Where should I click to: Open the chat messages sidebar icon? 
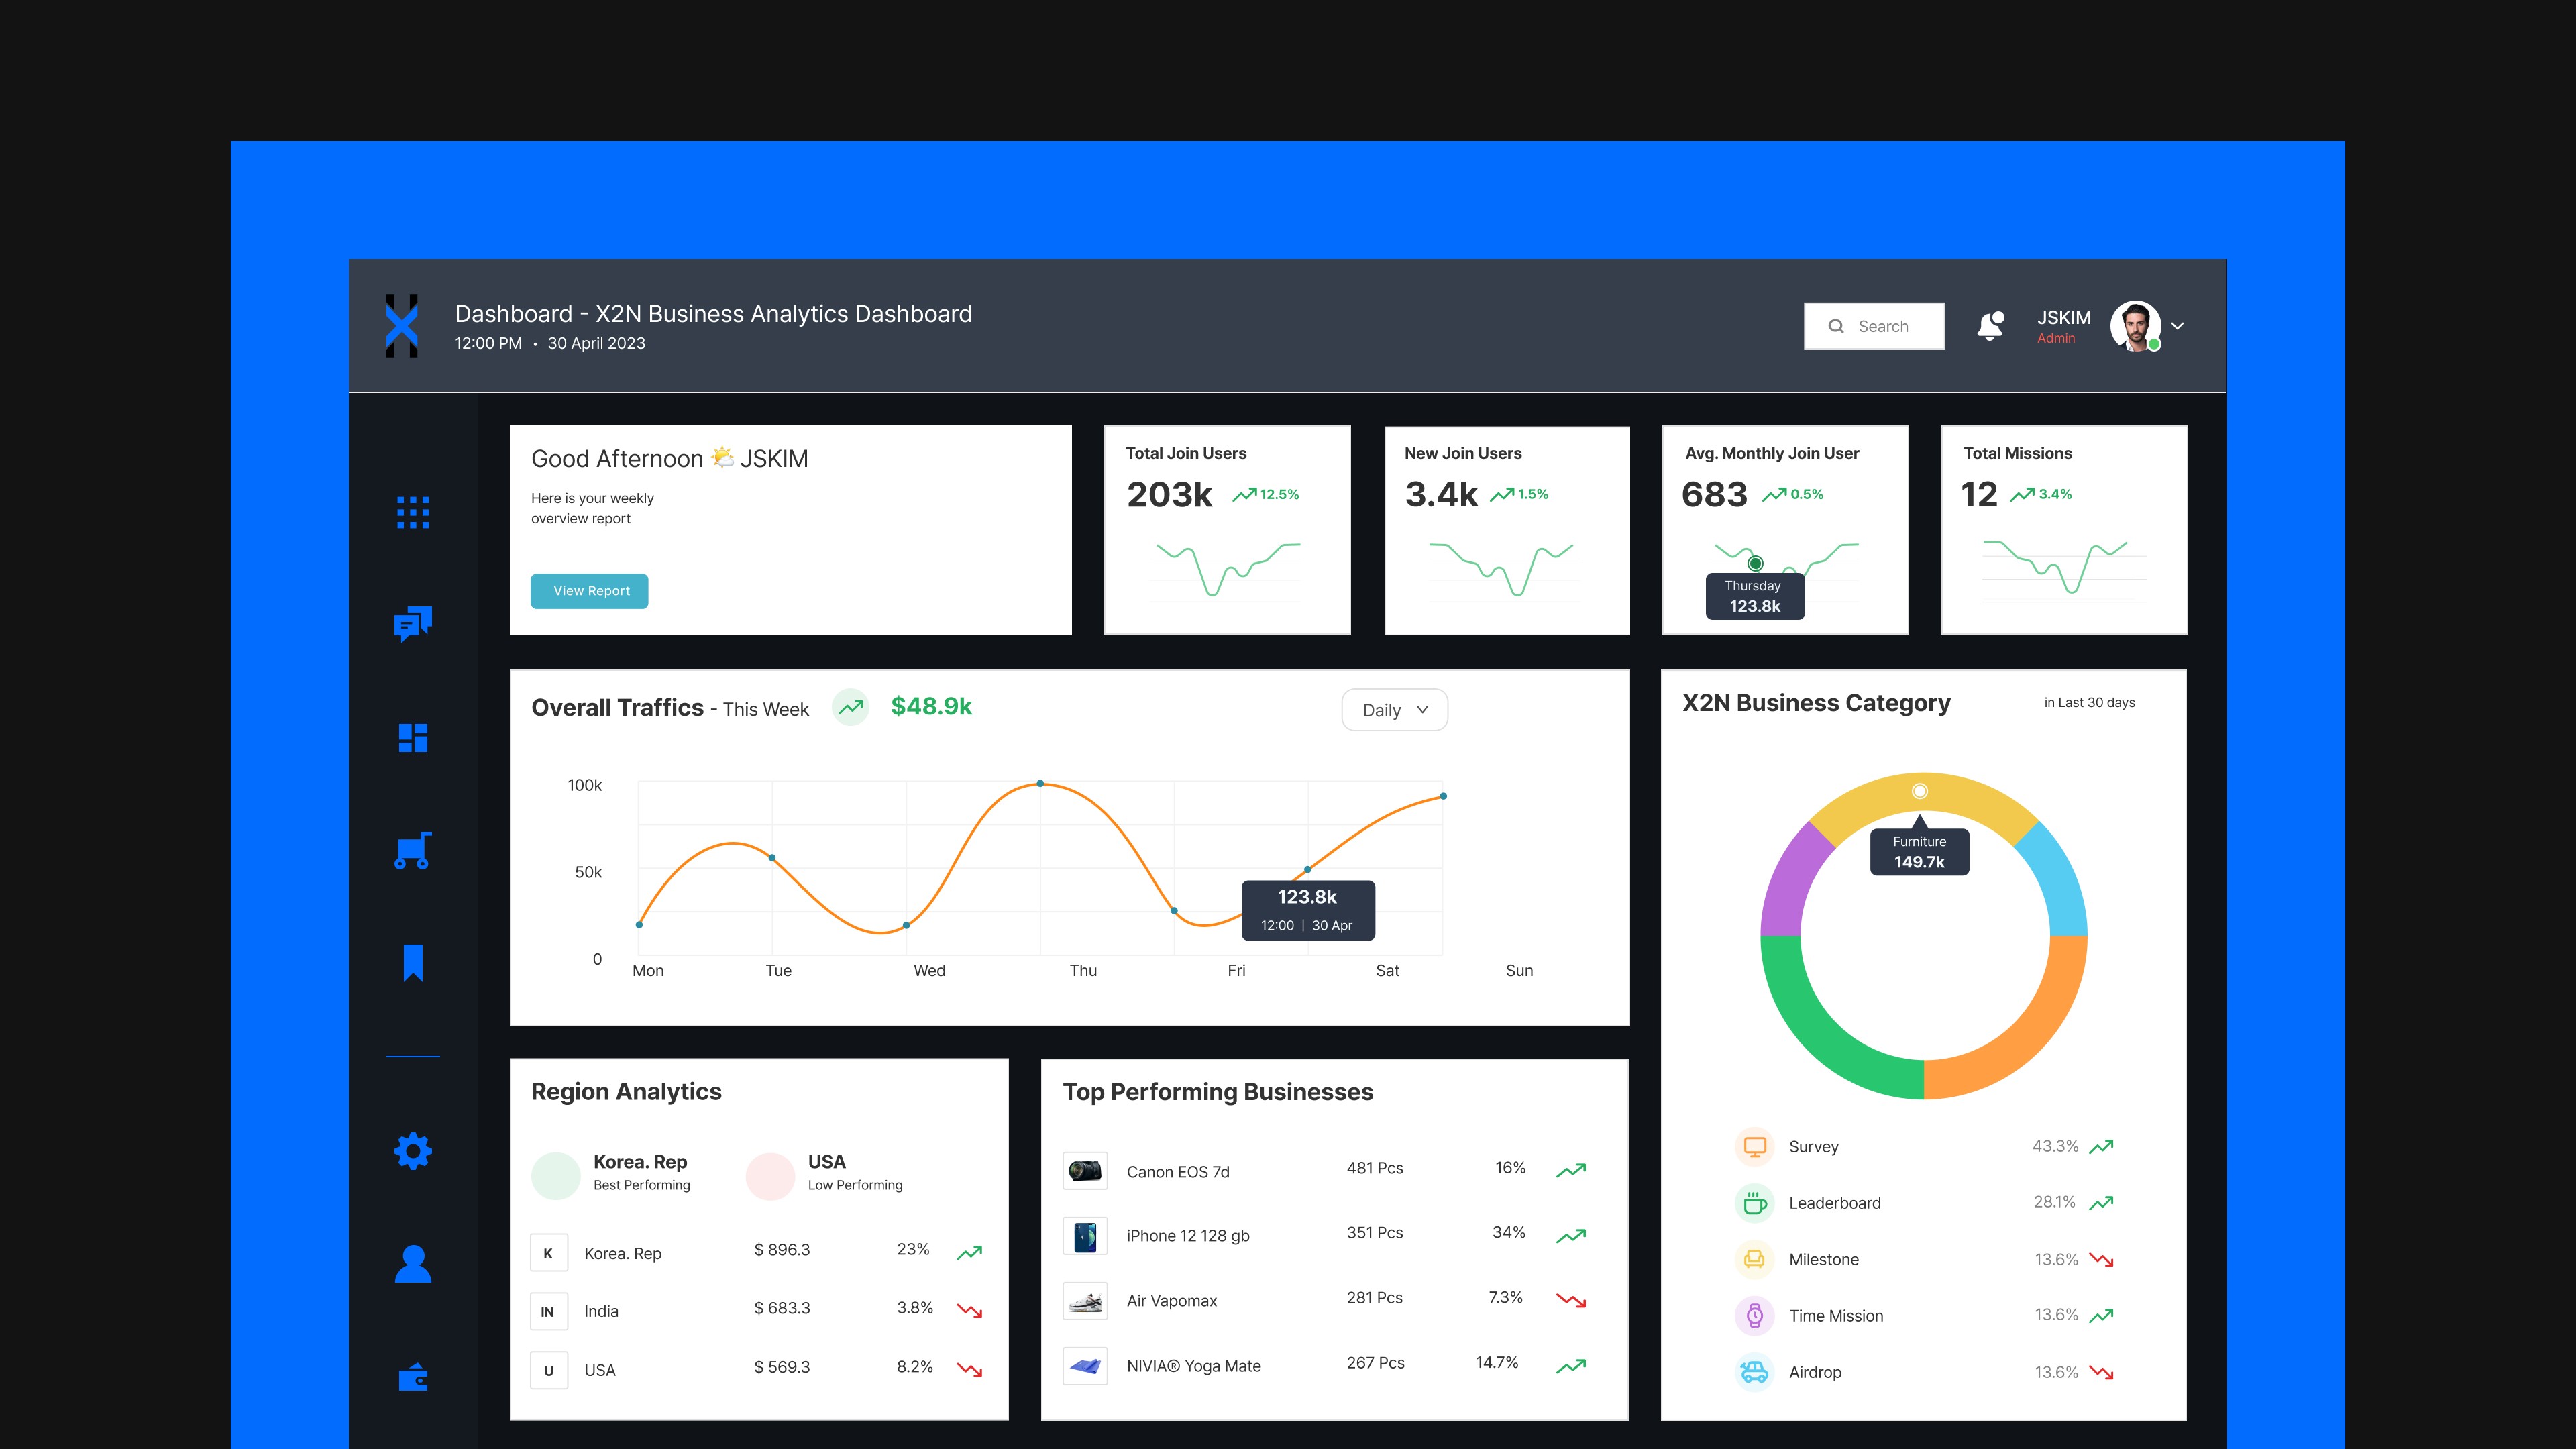(x=413, y=624)
